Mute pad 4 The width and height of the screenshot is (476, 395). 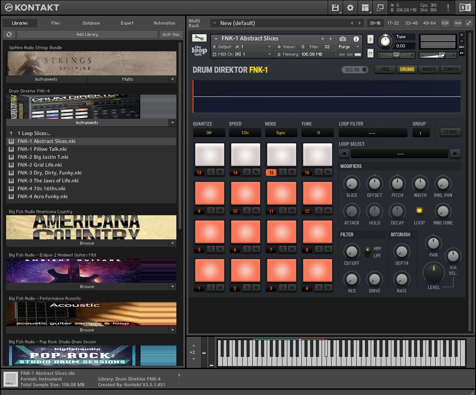(x=328, y=288)
